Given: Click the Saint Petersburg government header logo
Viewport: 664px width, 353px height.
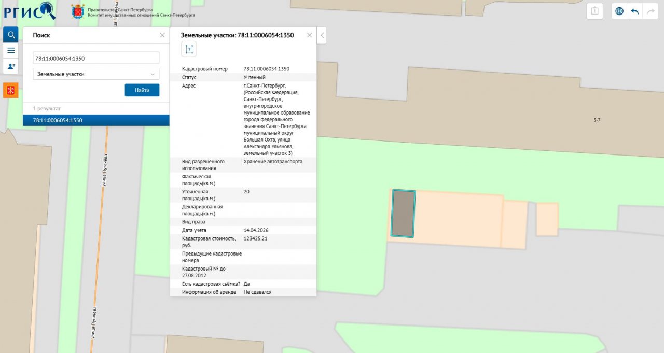Looking at the screenshot, I should click(x=133, y=11).
